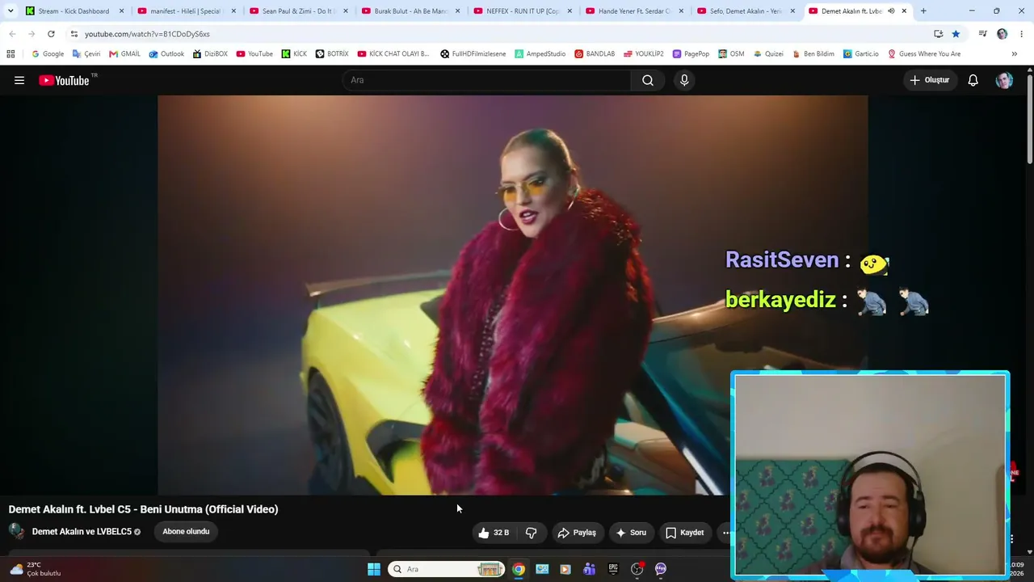
Task: Click the Soru ask button
Action: 631,533
